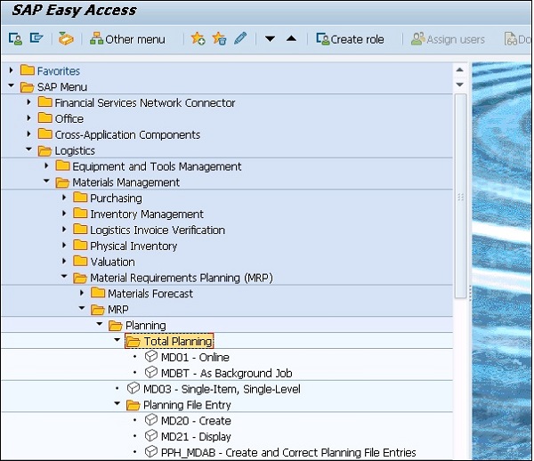Expand the Physical Inventory arrow
534x461 pixels.
[x=64, y=245]
